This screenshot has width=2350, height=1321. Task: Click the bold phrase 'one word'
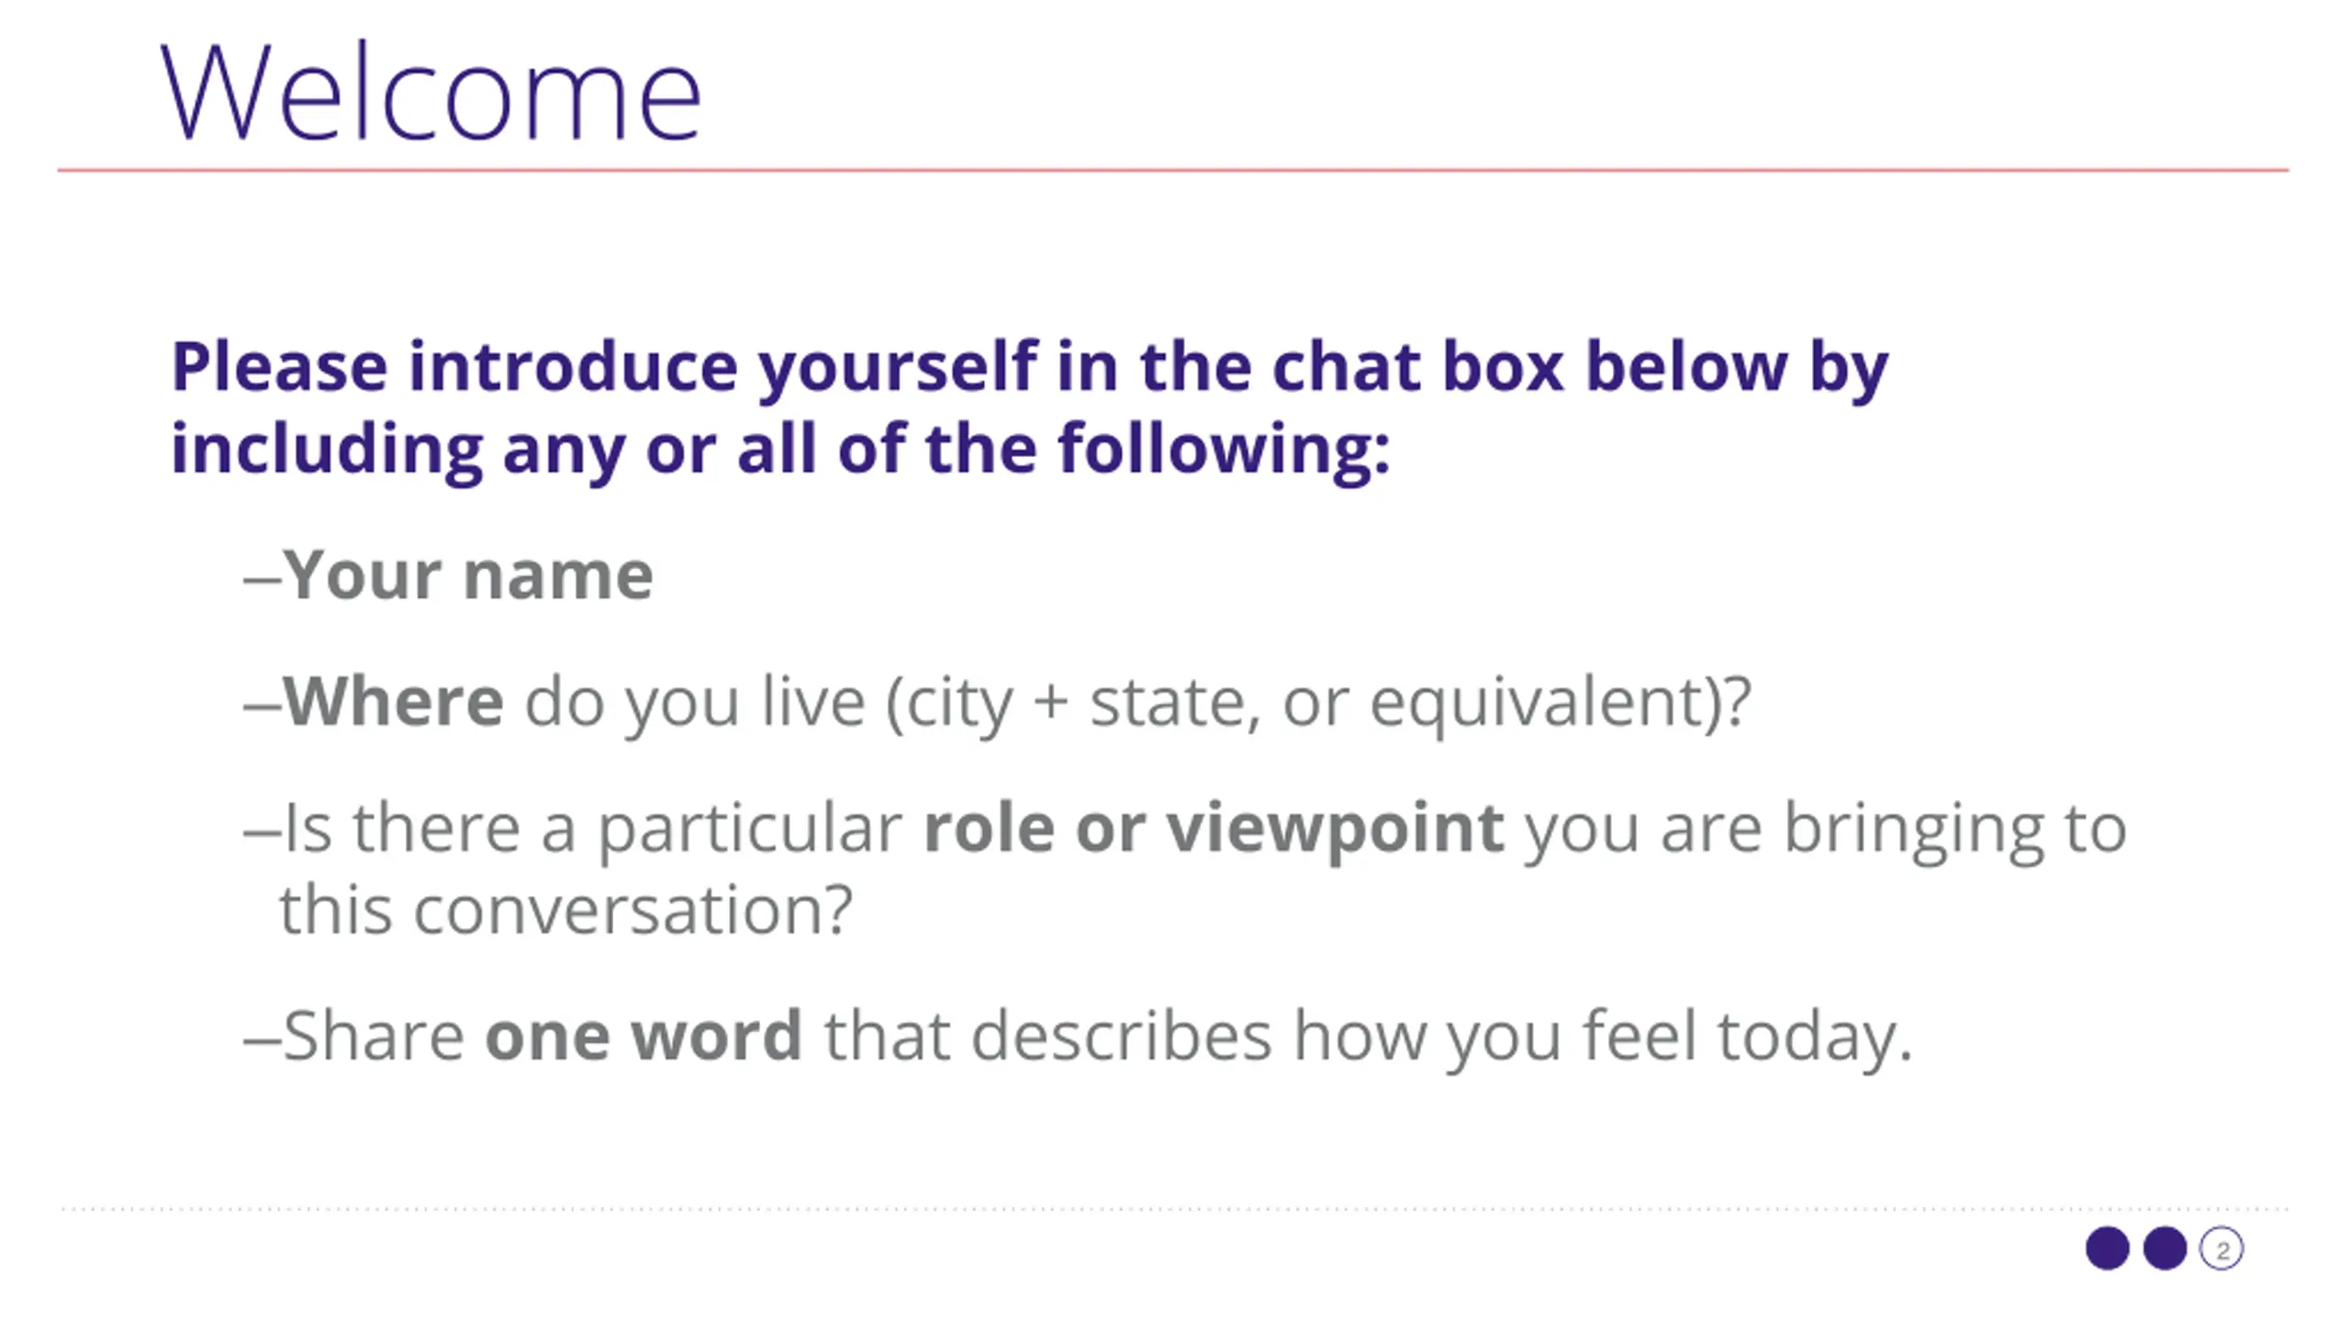pos(643,1037)
